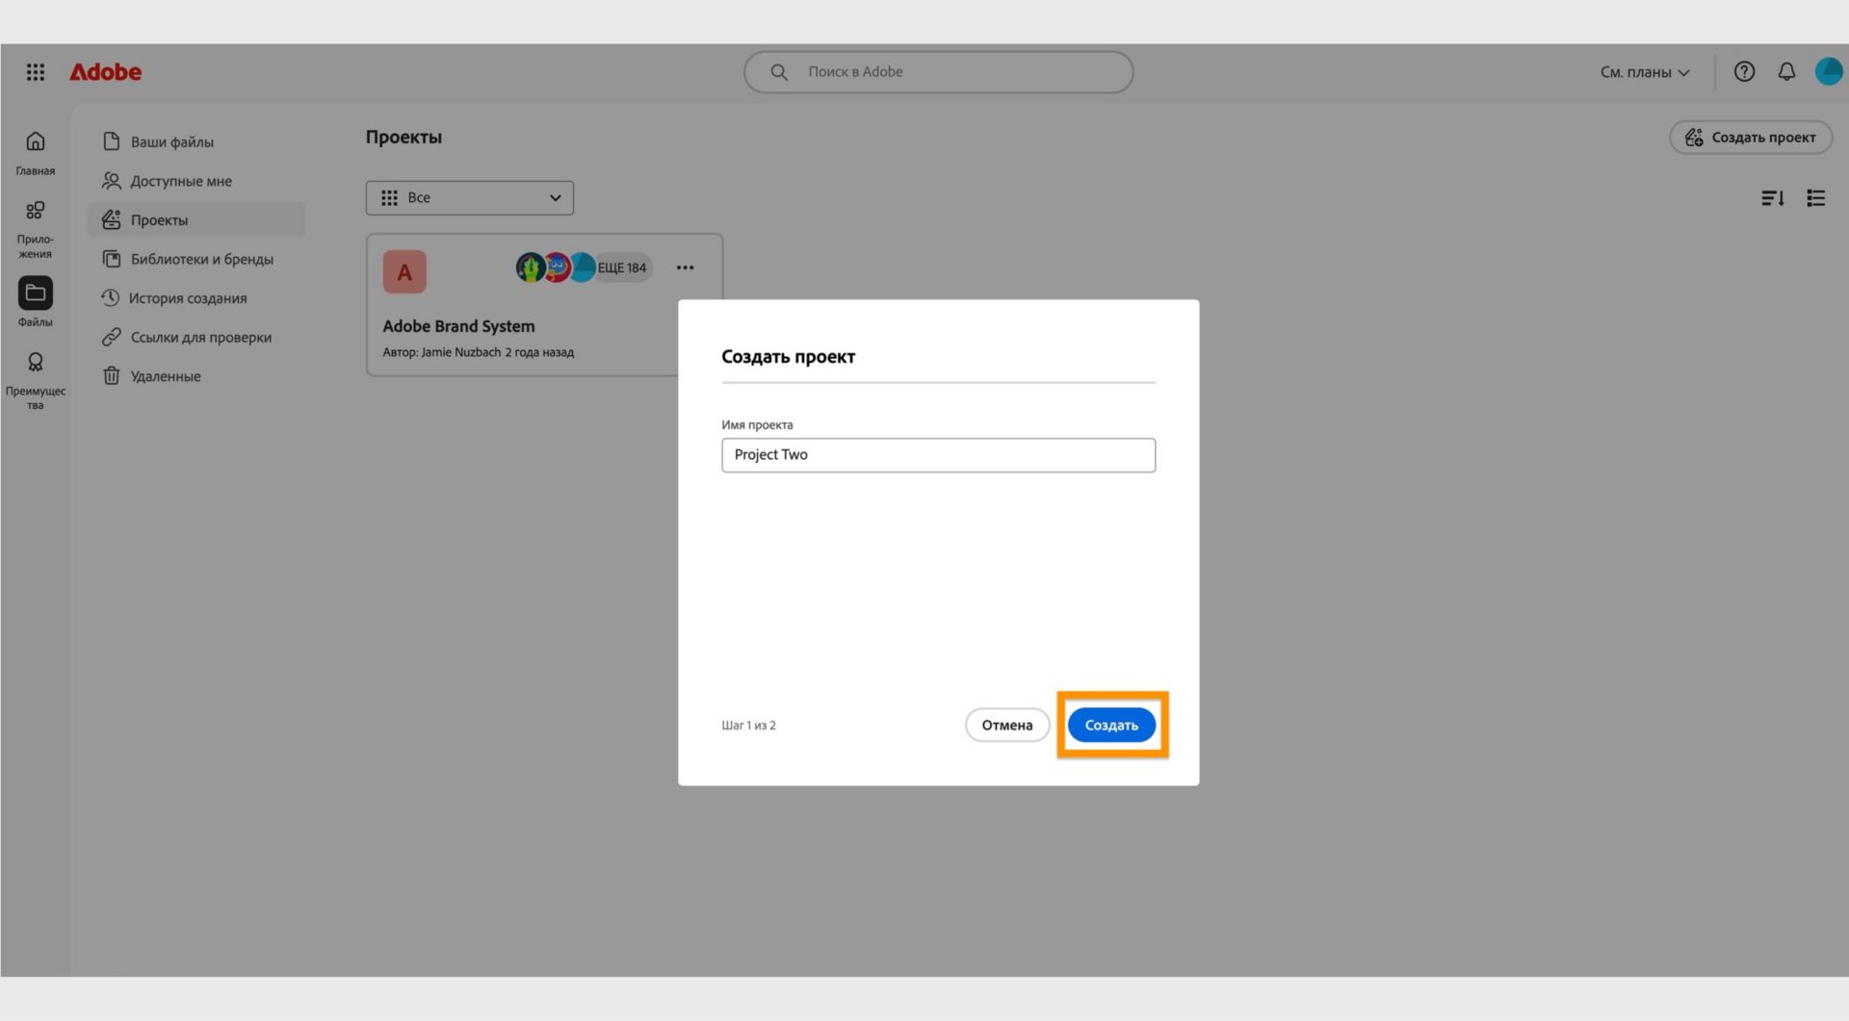Click the Имя проекта input field
This screenshot has width=1849, height=1021.
coord(938,455)
